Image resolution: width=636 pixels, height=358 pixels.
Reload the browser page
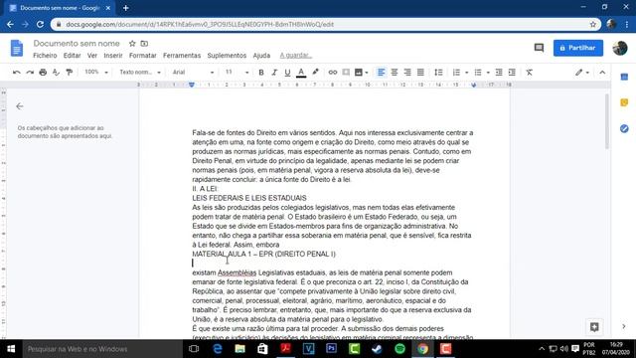pos(40,24)
